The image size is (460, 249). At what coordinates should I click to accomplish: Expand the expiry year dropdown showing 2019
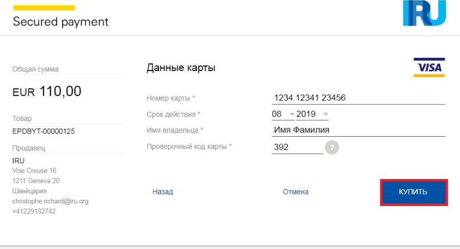point(312,114)
